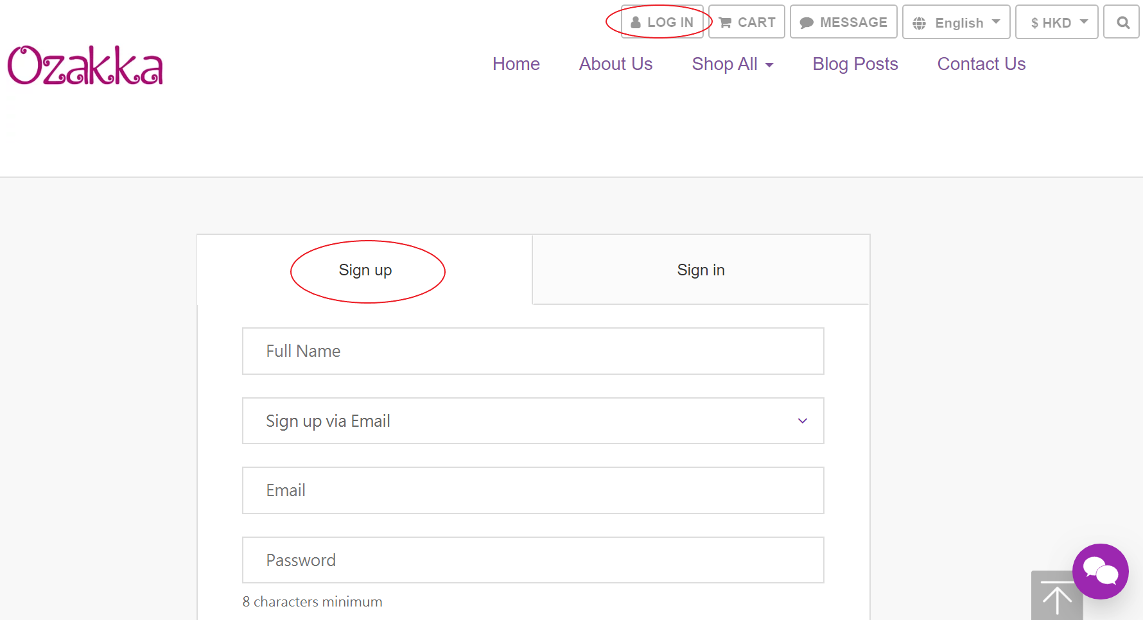Select the Sign up tab
The width and height of the screenshot is (1143, 620).
tap(365, 270)
